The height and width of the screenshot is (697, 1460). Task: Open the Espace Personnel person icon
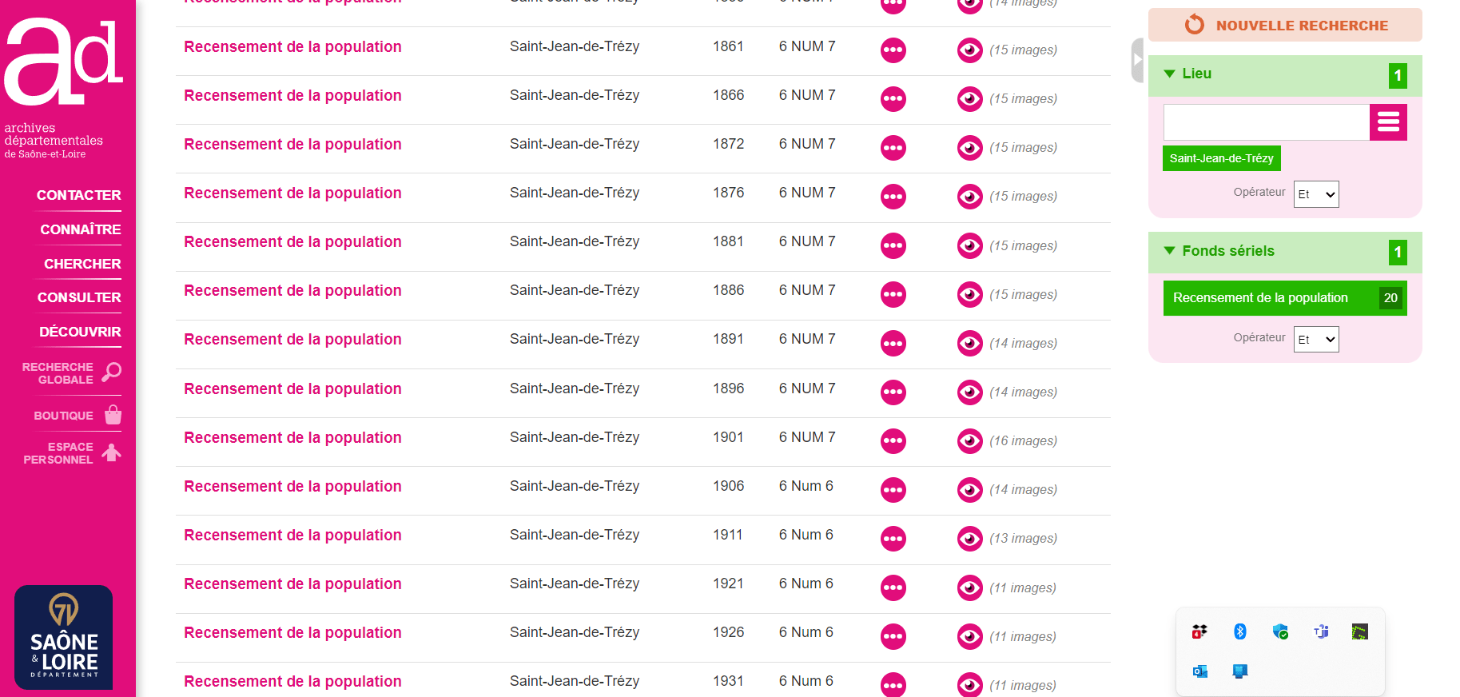click(x=112, y=453)
